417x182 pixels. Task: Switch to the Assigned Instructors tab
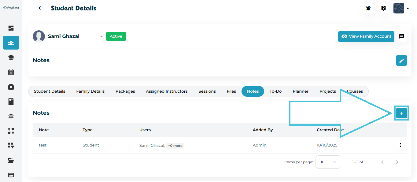[167, 91]
